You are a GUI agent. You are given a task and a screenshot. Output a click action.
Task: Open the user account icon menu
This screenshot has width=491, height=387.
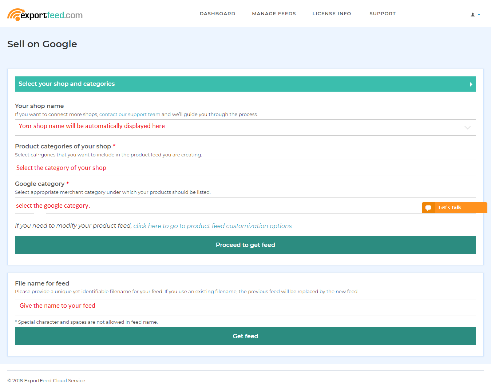[473, 14]
